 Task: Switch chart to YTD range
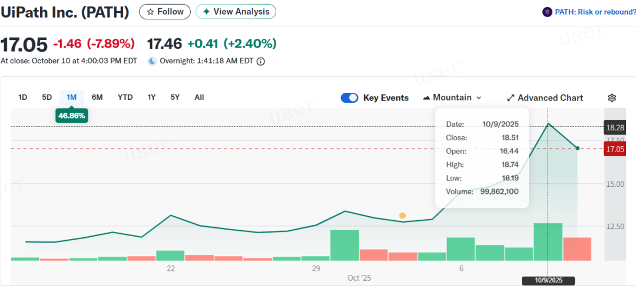[125, 97]
